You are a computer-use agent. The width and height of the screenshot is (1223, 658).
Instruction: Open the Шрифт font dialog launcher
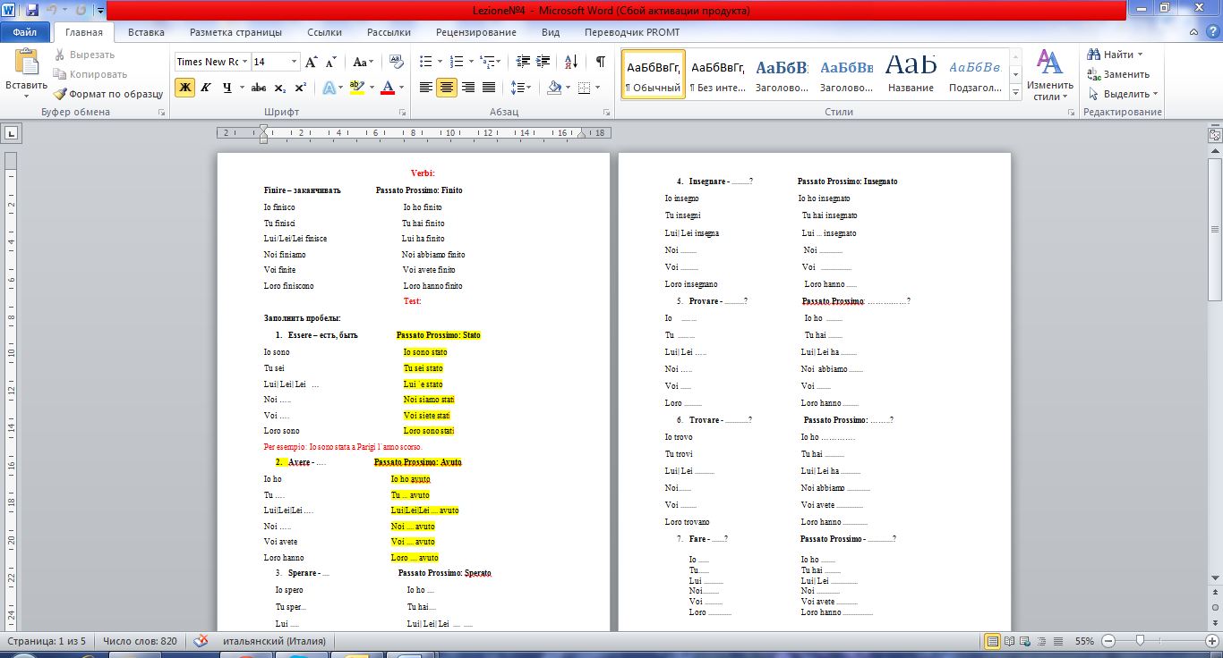(402, 113)
